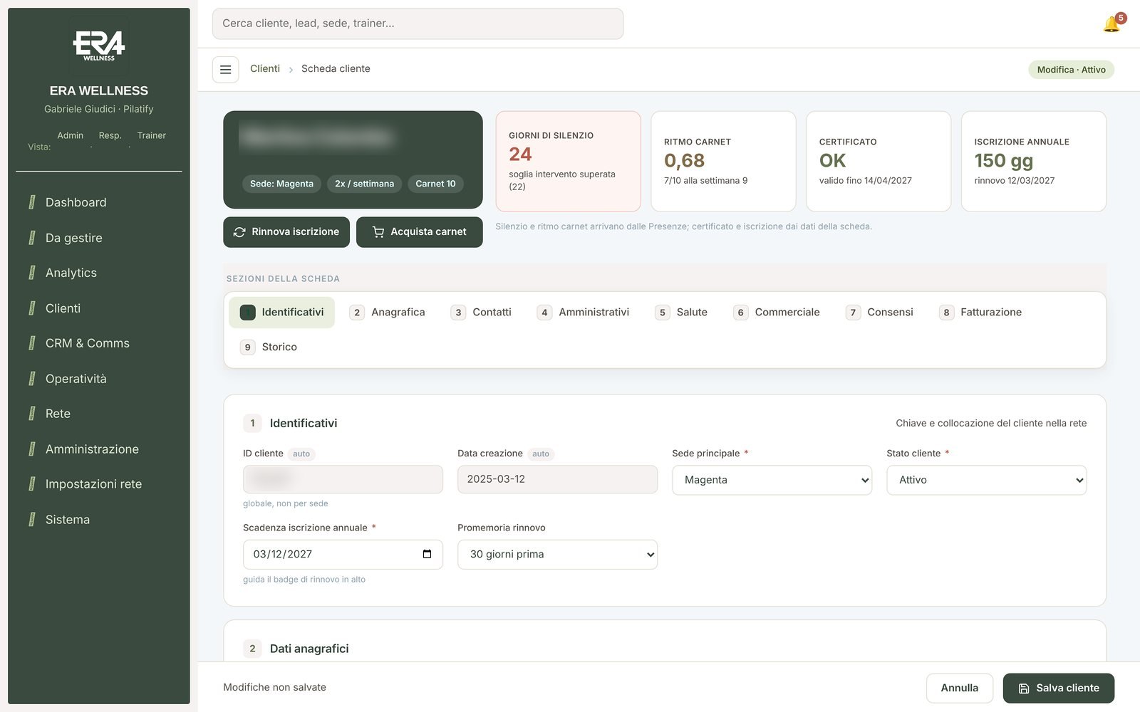Click the Clienti sidebar icon
Image resolution: width=1140 pixels, height=712 pixels.
point(31,308)
